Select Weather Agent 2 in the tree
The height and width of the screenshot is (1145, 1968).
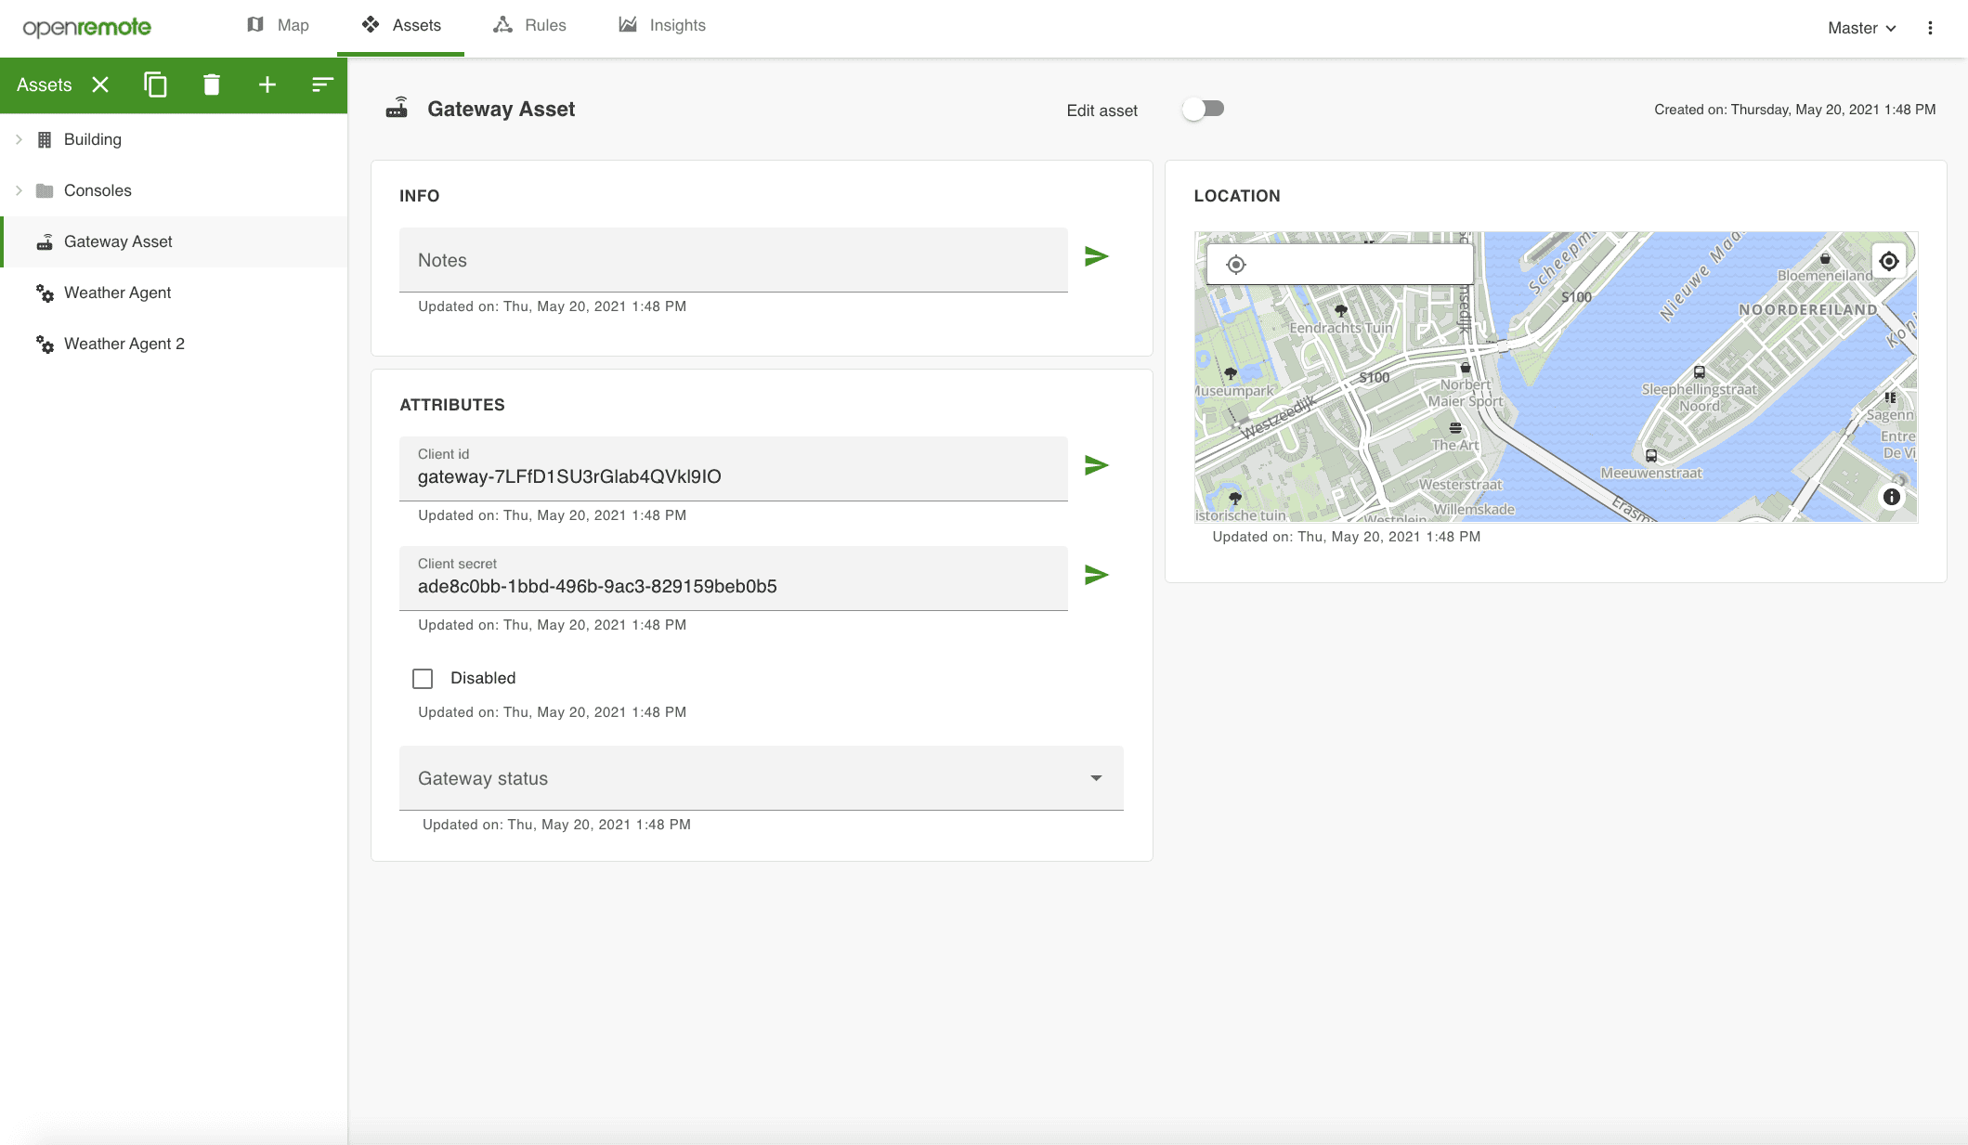coord(124,344)
